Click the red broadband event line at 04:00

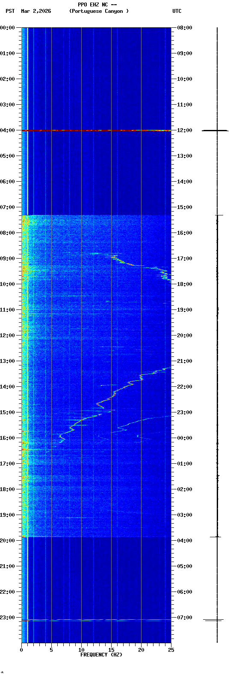click(x=96, y=130)
